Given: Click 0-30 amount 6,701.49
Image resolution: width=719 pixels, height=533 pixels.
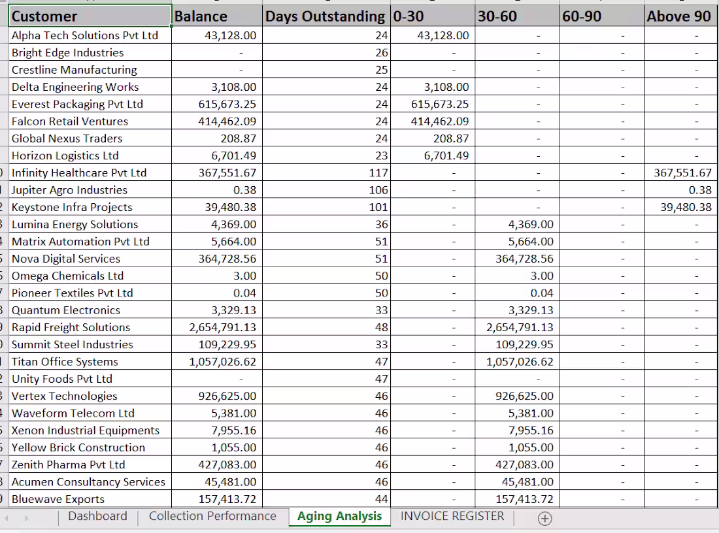Looking at the screenshot, I should pos(433,156).
